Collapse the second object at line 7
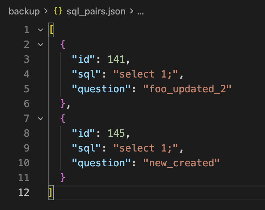The image size is (265, 210). coord(40,119)
